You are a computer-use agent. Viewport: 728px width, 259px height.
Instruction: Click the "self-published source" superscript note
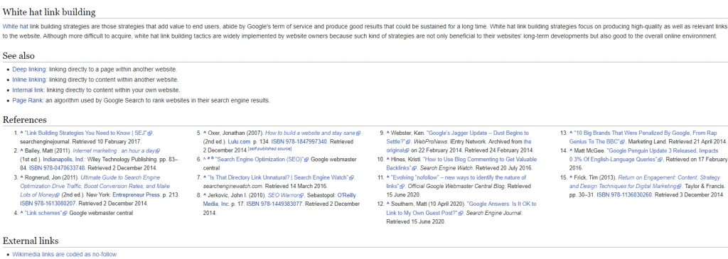coord(269,149)
